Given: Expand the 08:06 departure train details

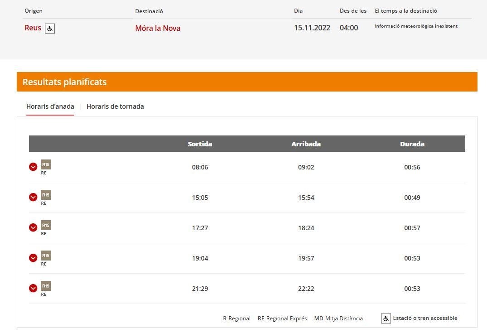Looking at the screenshot, I should pos(33,167).
